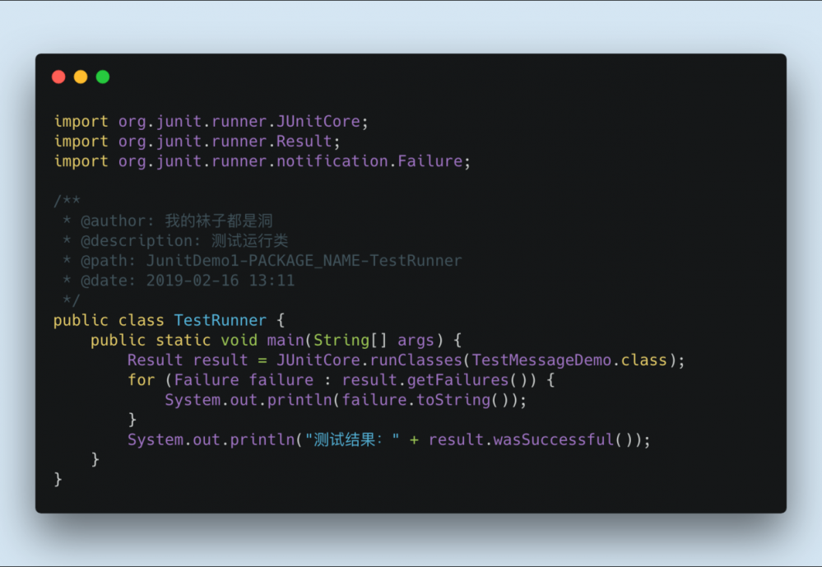The image size is (822, 567).
Task: Click the red close dot
Action: (58, 77)
